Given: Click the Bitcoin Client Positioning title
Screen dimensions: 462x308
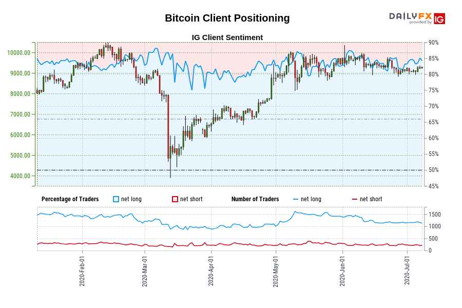Looking at the screenshot, I should coord(227,18).
